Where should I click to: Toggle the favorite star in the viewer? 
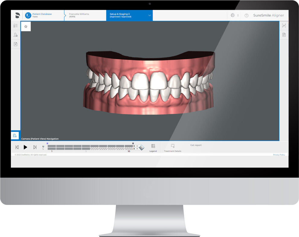[26, 27]
